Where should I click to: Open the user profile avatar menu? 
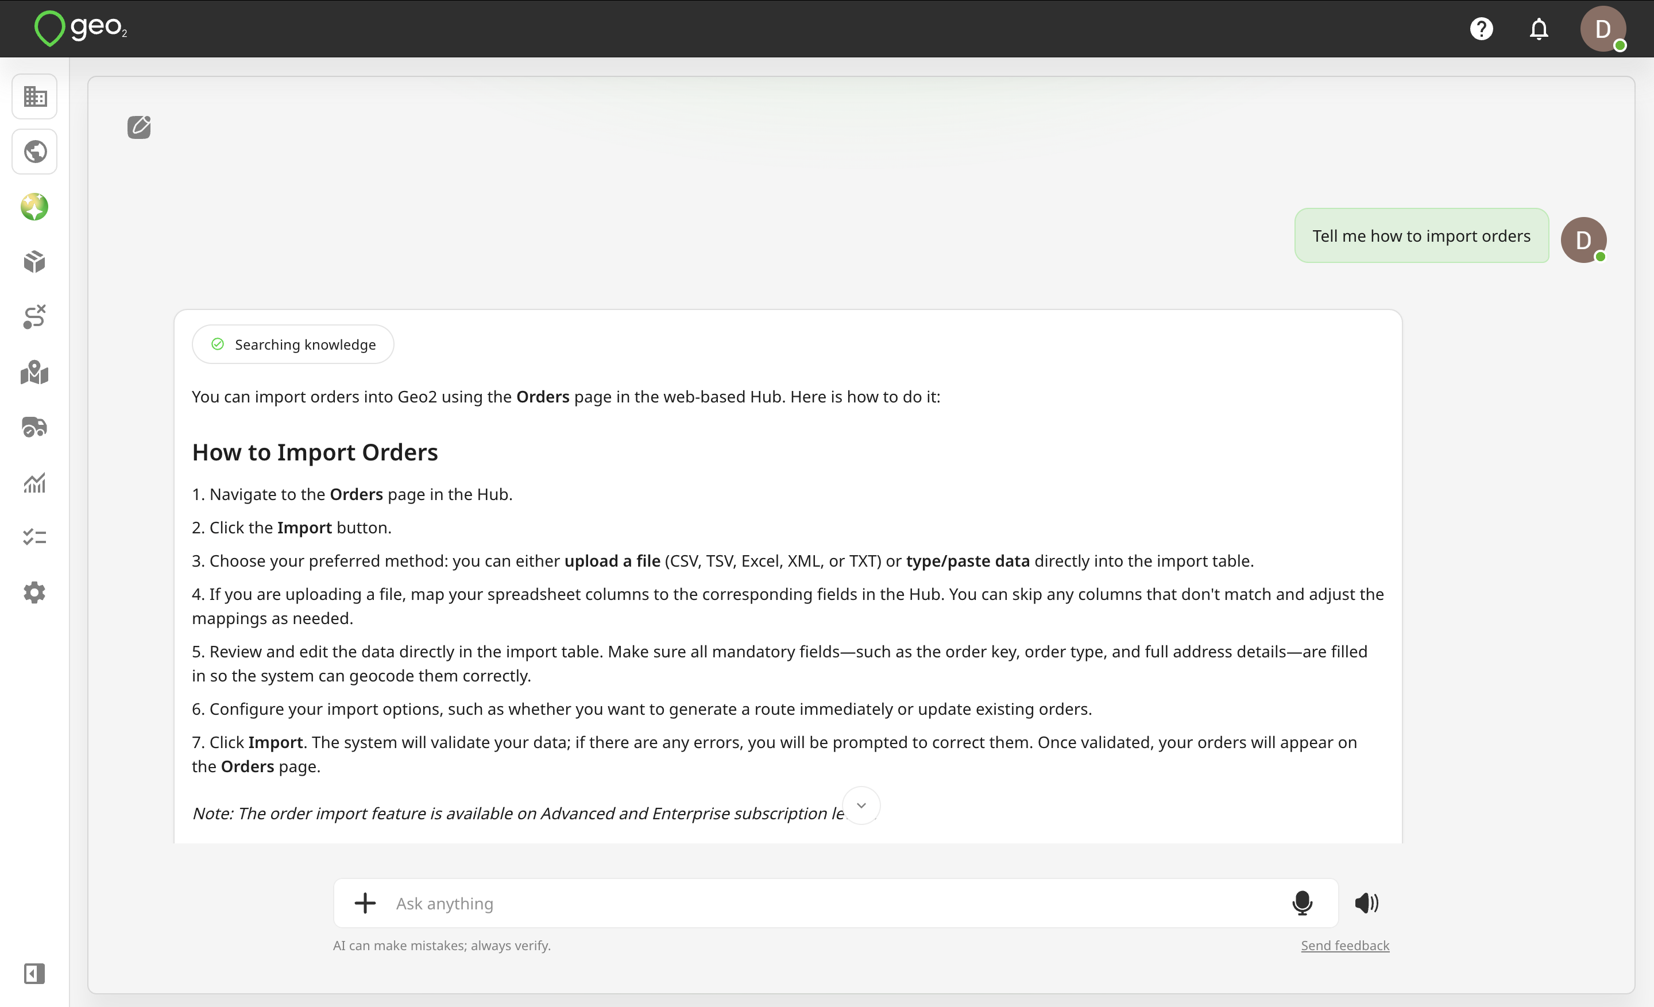(x=1602, y=29)
